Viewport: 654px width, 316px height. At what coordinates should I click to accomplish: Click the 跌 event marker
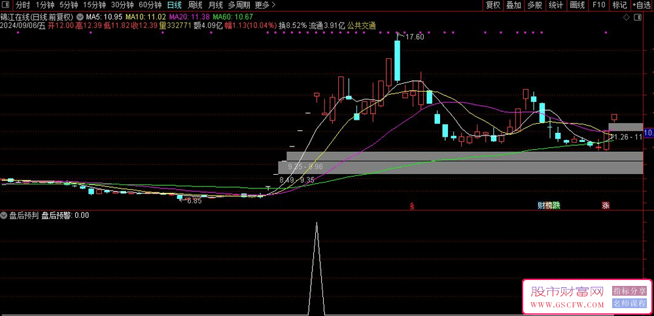pos(556,206)
